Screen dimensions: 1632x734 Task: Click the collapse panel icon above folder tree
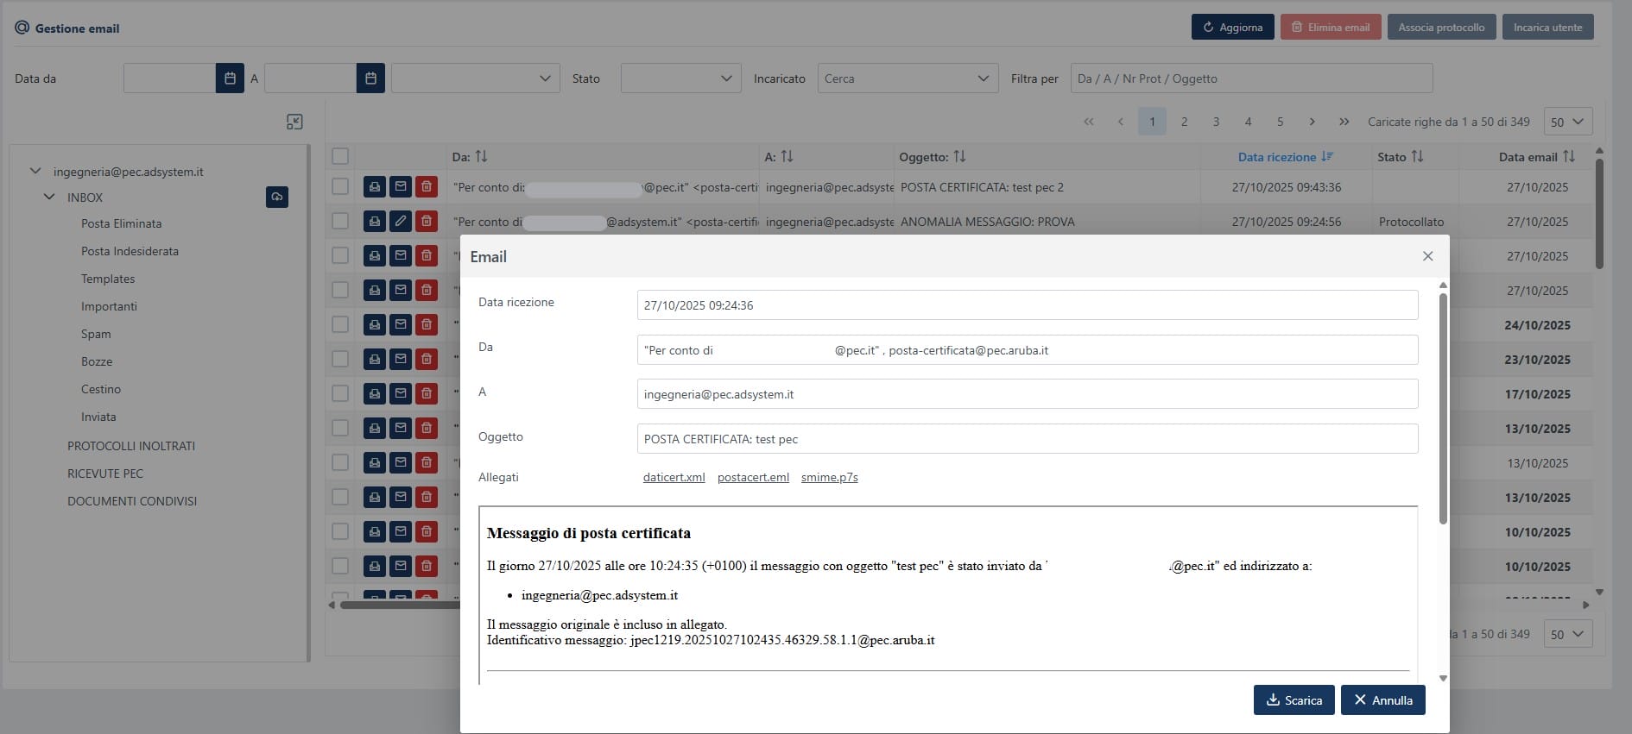pyautogui.click(x=294, y=122)
